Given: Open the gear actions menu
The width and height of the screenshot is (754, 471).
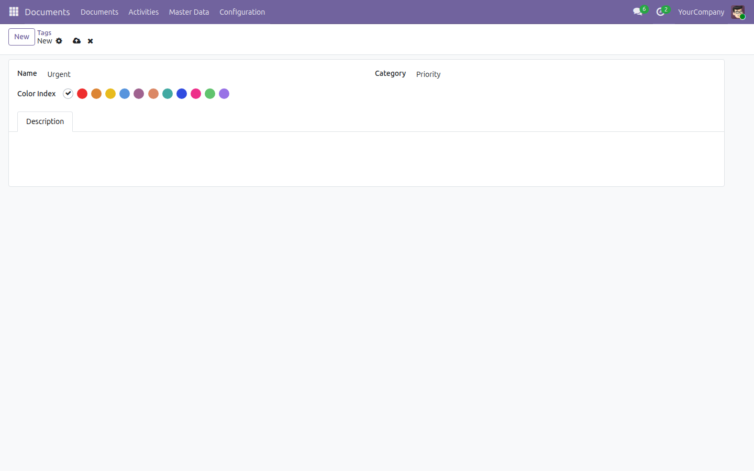Looking at the screenshot, I should click(59, 41).
